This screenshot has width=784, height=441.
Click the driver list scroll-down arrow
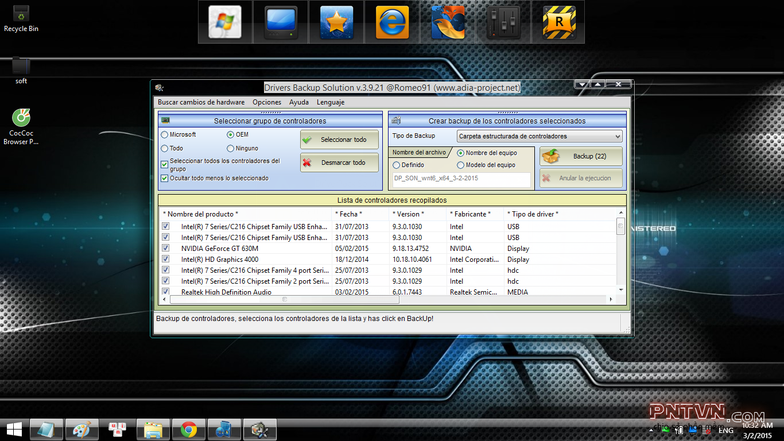(x=620, y=289)
